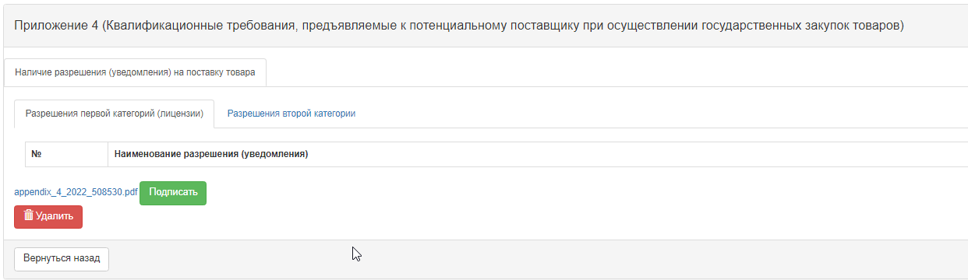Go back via Вернуться назад button

pos(62,258)
